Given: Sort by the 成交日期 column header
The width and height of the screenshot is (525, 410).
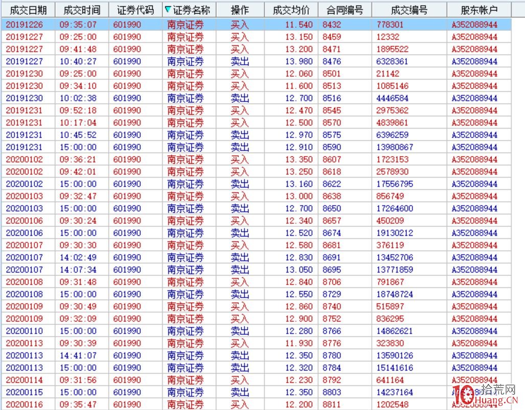Looking at the screenshot, I should (28, 10).
